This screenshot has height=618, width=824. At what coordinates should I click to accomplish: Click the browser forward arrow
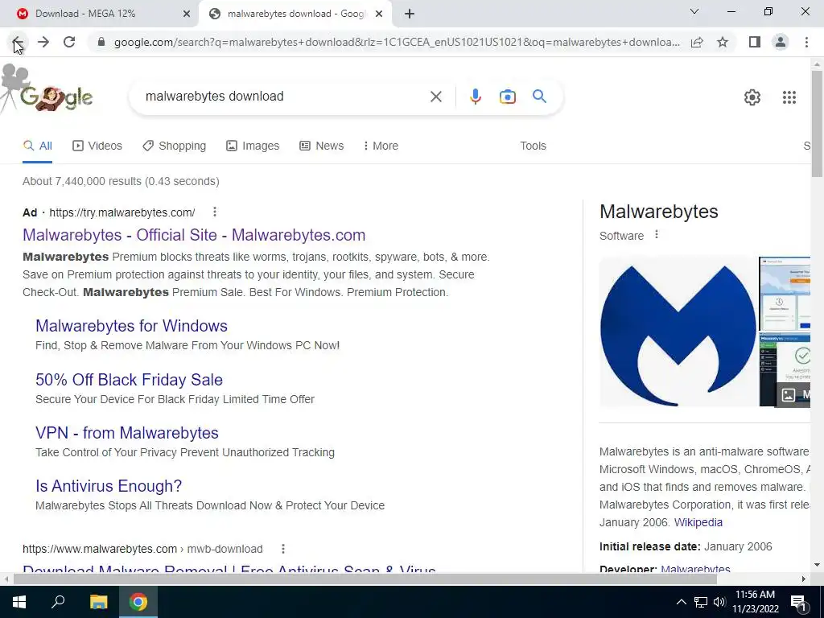pyautogui.click(x=43, y=42)
